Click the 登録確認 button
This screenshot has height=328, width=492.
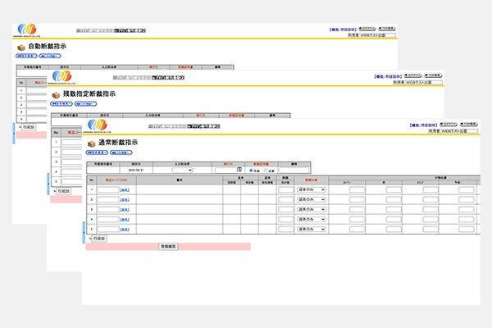tap(168, 246)
